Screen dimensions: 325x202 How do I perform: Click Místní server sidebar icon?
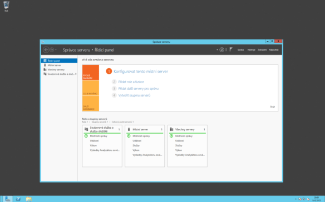pos(45,65)
